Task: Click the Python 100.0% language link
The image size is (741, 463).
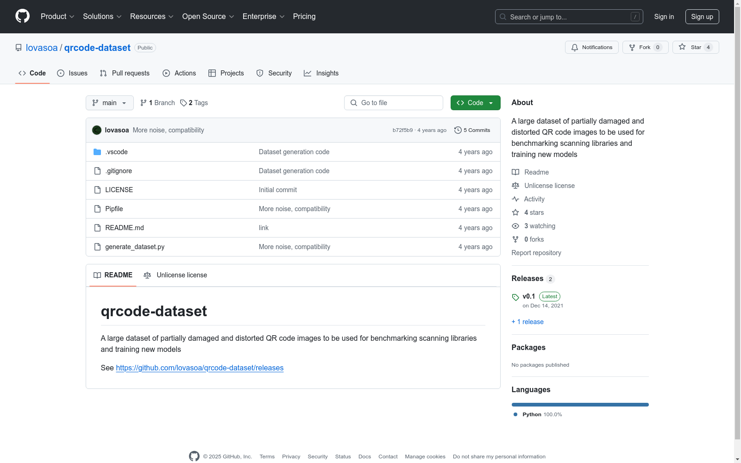Action: (538, 414)
